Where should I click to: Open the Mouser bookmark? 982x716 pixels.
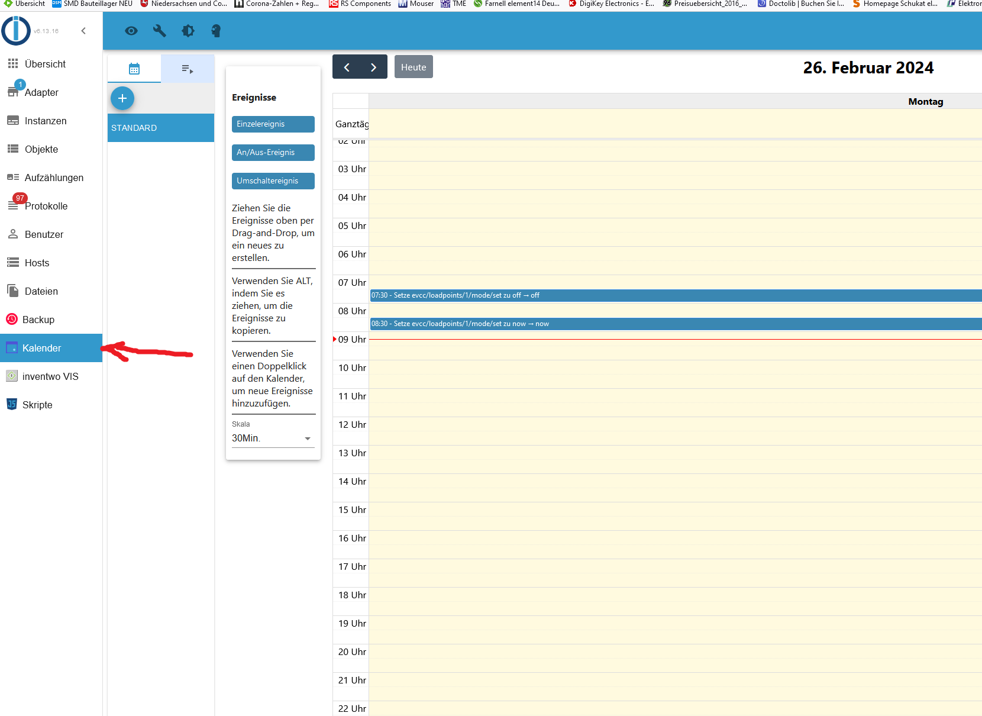pyautogui.click(x=416, y=4)
